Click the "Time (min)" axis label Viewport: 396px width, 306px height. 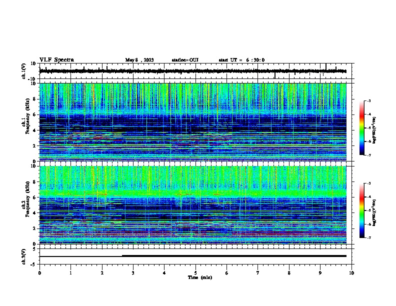200,277
